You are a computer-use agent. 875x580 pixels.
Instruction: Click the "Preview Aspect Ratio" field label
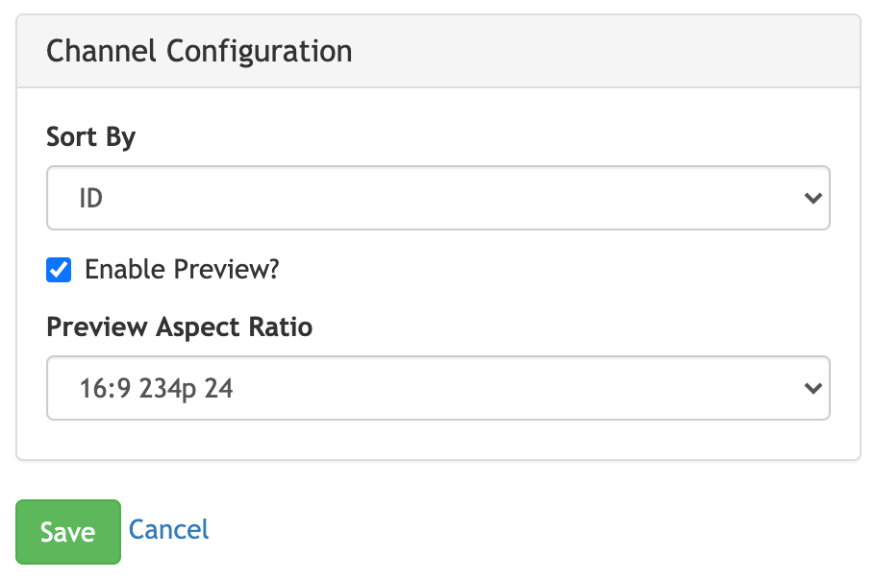click(x=180, y=327)
